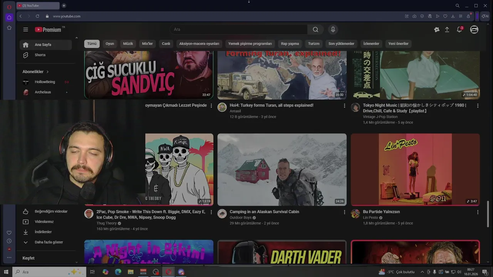Show hidden system tray icons

[x=422, y=272]
